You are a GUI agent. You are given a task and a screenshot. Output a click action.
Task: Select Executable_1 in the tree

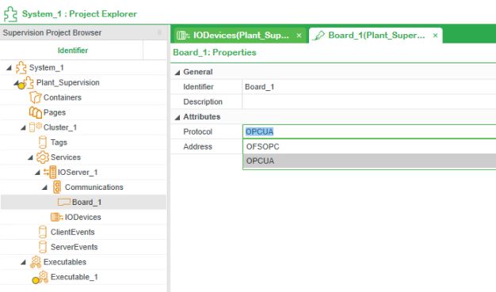(74, 277)
